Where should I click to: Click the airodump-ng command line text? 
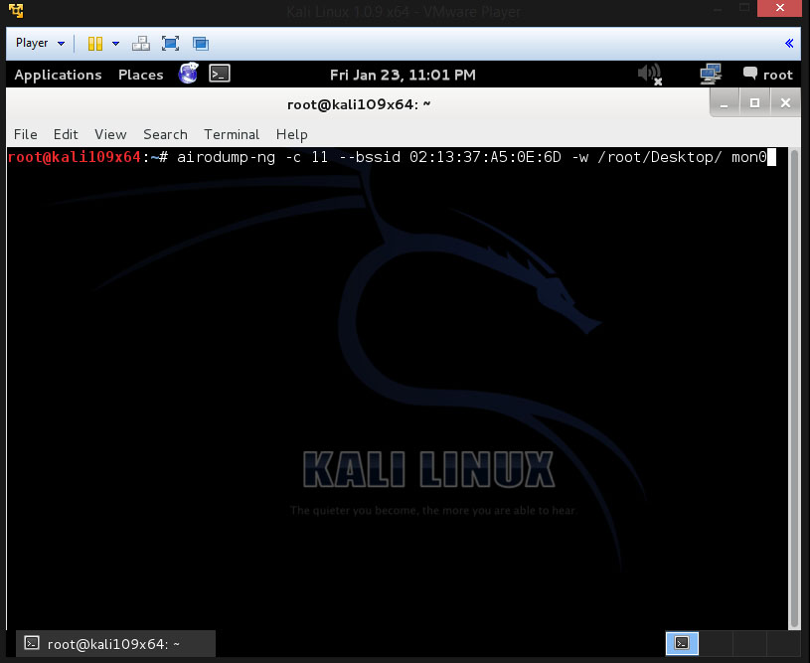(472, 157)
